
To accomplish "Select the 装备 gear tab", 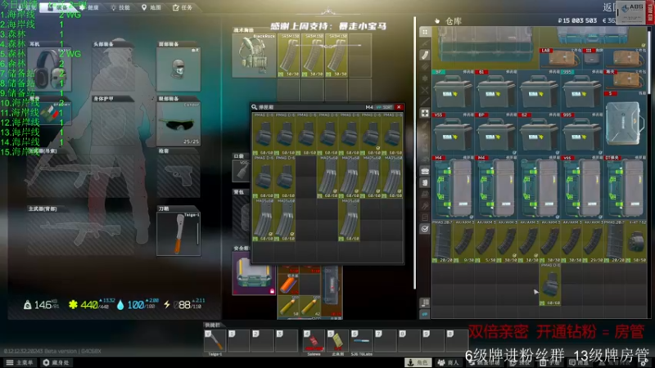I will (x=58, y=7).
